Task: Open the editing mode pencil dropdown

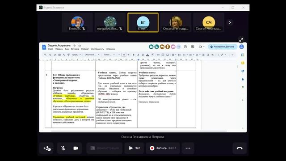Action: [x=223, y=55]
